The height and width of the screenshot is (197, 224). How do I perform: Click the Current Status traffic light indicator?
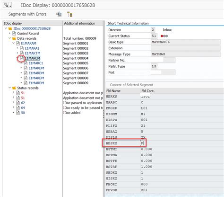pyautogui.click(x=164, y=36)
